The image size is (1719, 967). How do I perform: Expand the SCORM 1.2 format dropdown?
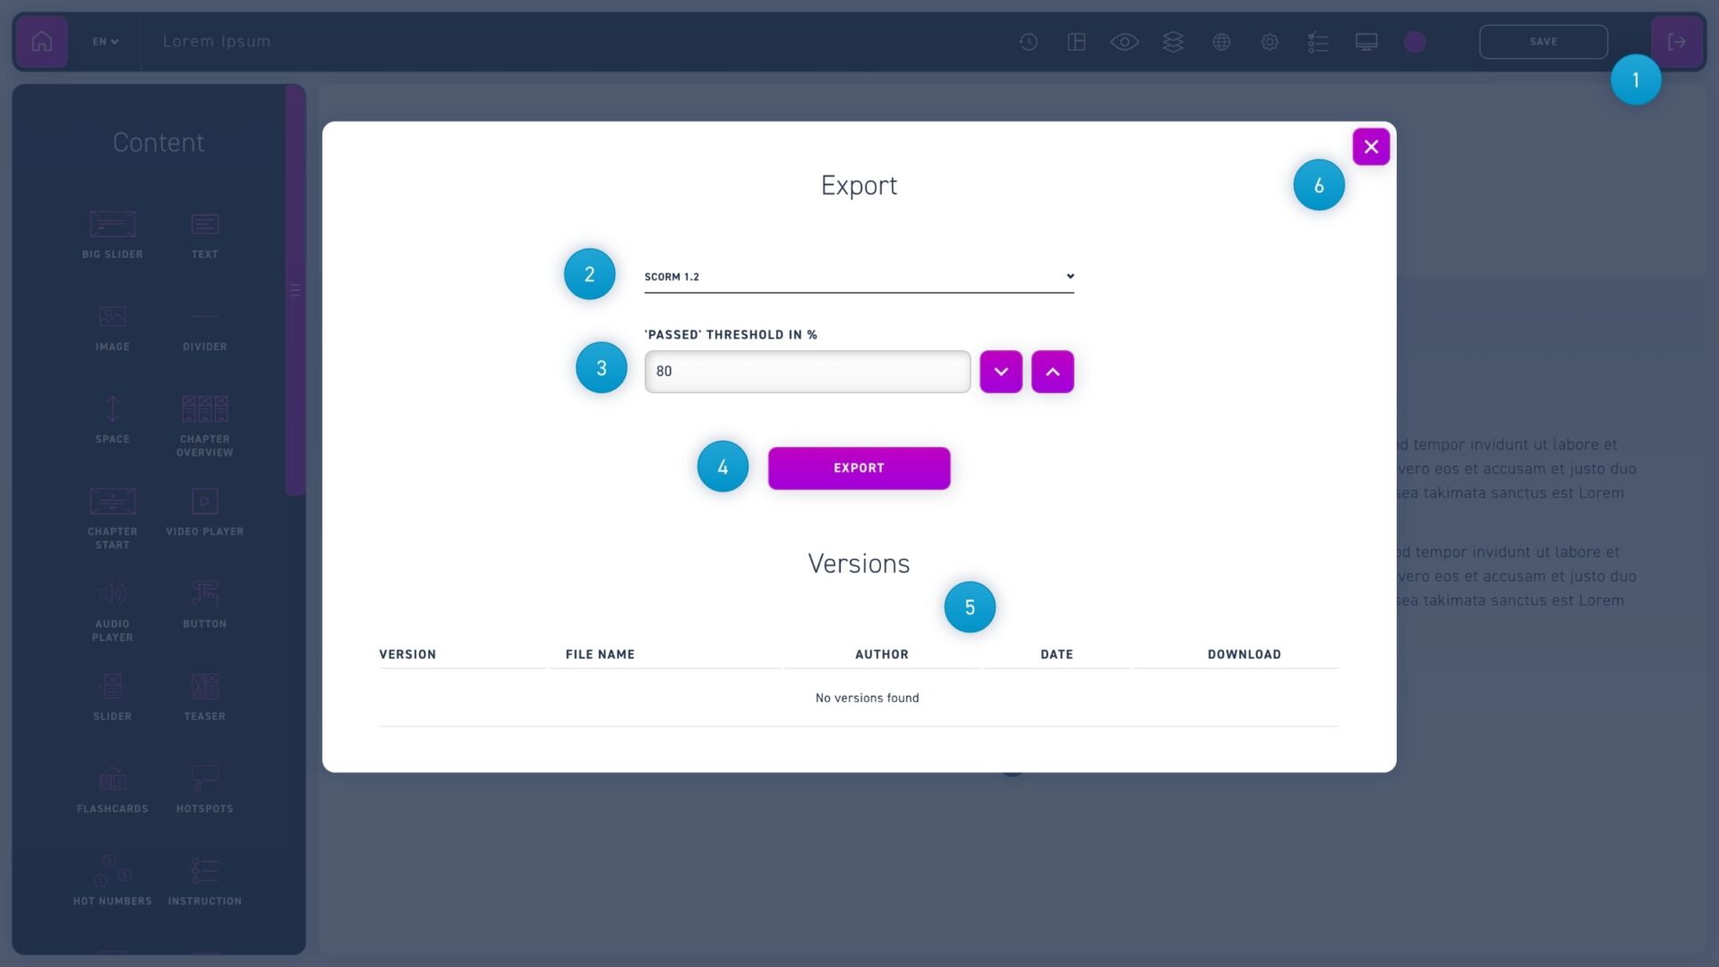pos(859,277)
